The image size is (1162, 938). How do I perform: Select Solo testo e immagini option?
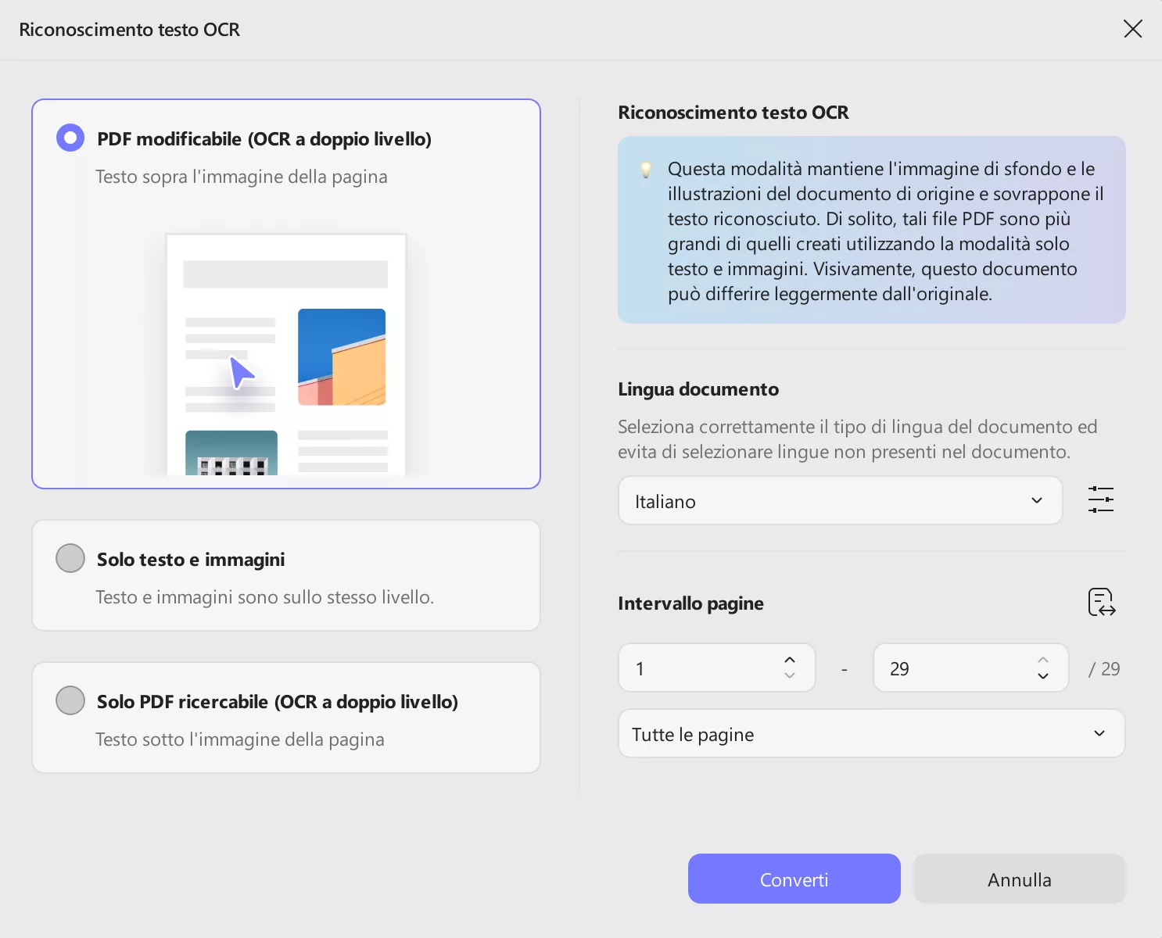click(70, 559)
